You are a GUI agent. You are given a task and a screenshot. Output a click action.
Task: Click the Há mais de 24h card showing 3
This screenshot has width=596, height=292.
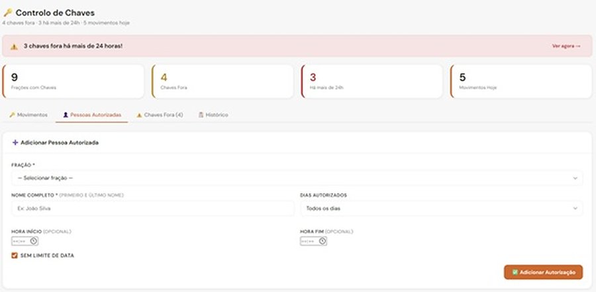click(372, 81)
